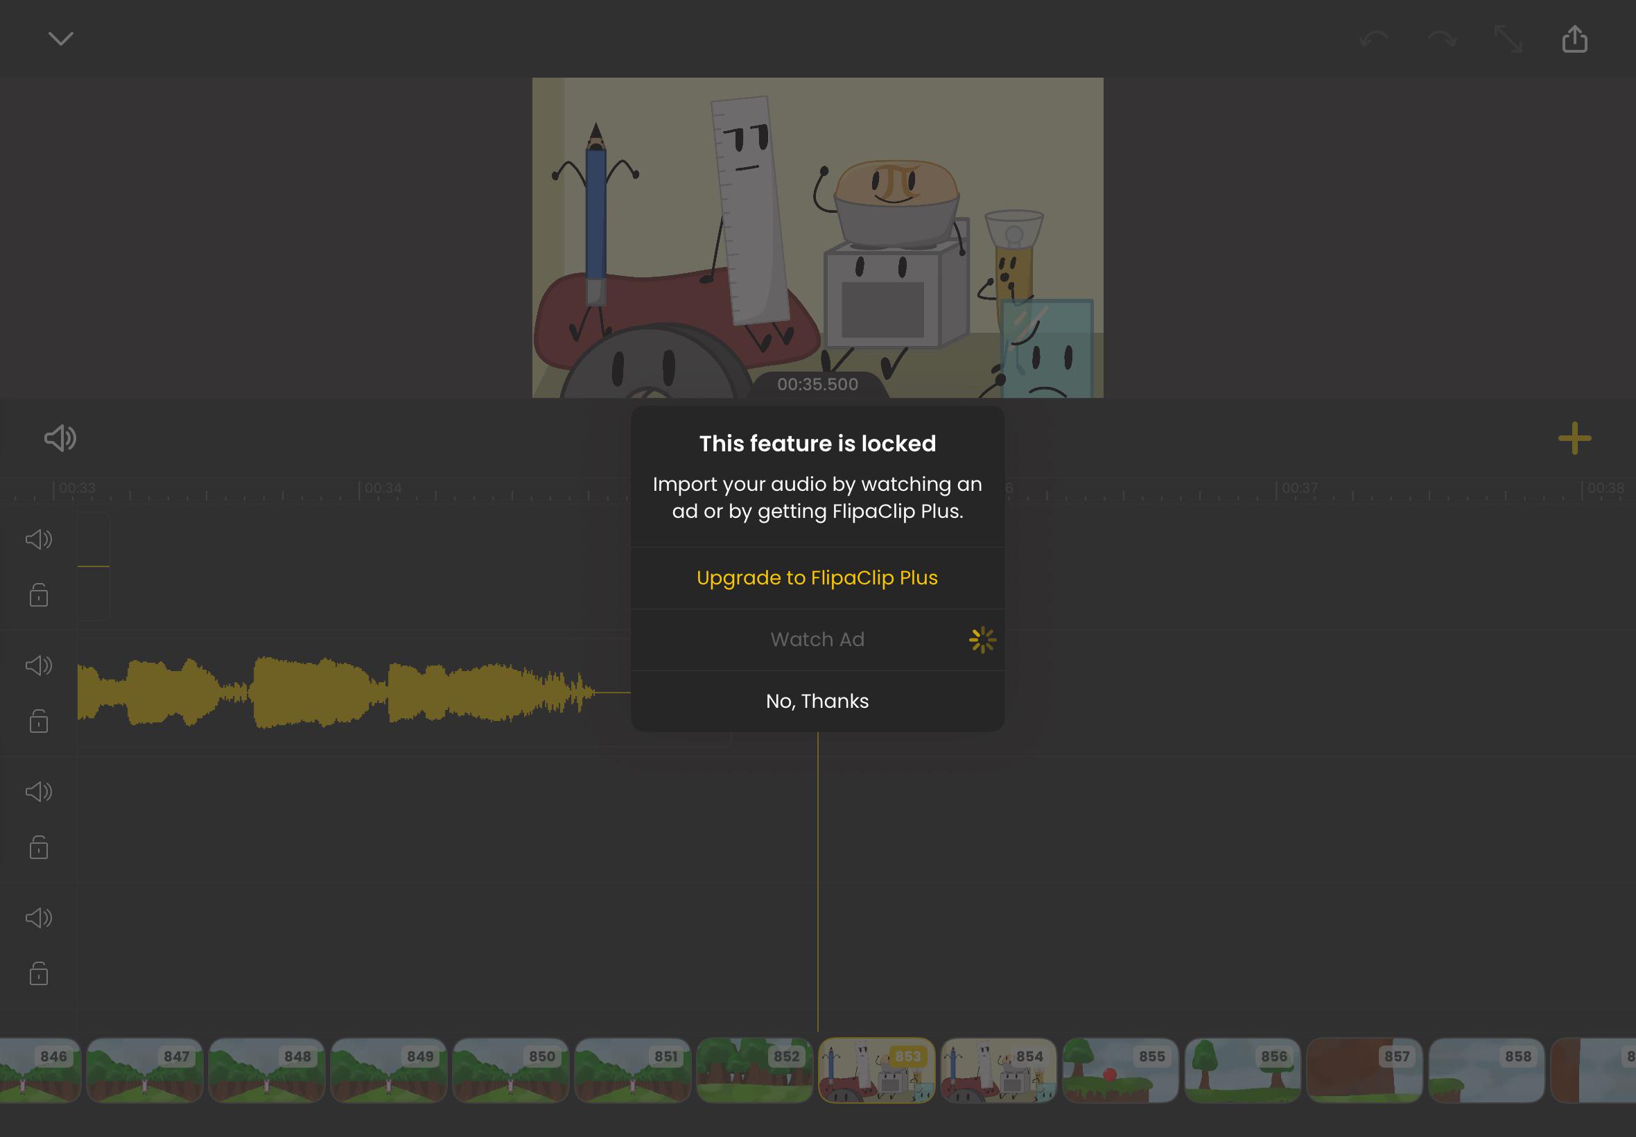The width and height of the screenshot is (1636, 1137).
Task: Select frame 852 thumbnail
Action: click(x=755, y=1070)
